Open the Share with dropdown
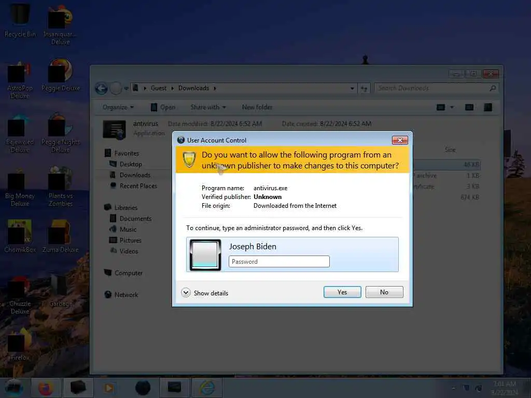 click(x=208, y=107)
